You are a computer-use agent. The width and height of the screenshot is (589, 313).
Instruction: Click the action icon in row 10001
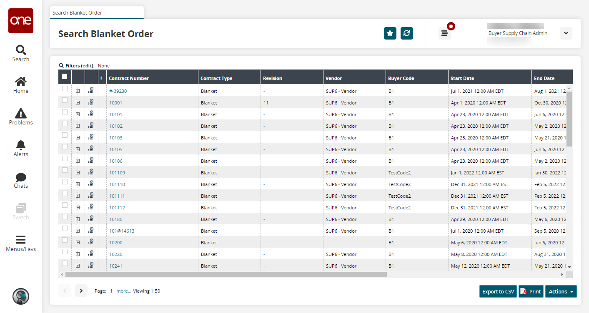click(91, 102)
